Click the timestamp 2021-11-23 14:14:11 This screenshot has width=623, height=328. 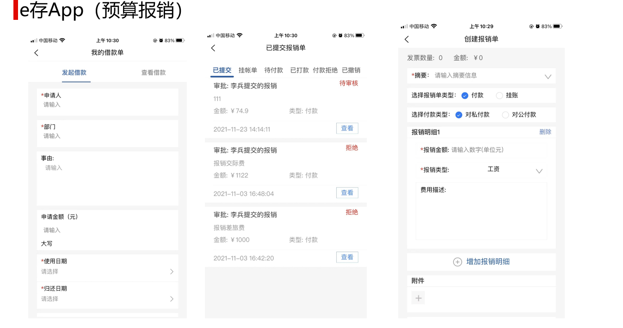tap(242, 129)
